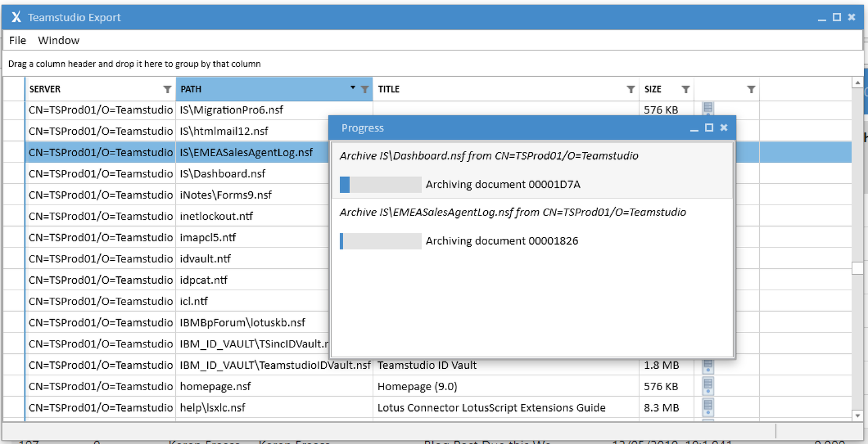The height and width of the screenshot is (444, 868).
Task: Click the EMEASalesAgentLog.nsf archive progress bar
Action: click(380, 241)
